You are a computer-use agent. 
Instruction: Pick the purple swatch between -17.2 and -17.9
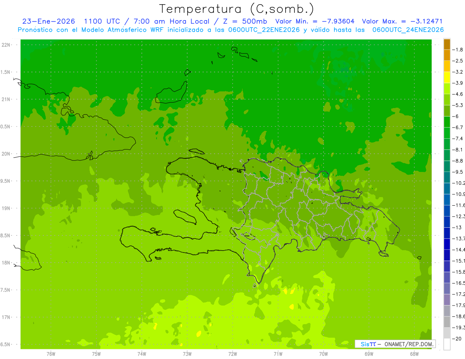[x=447, y=299]
